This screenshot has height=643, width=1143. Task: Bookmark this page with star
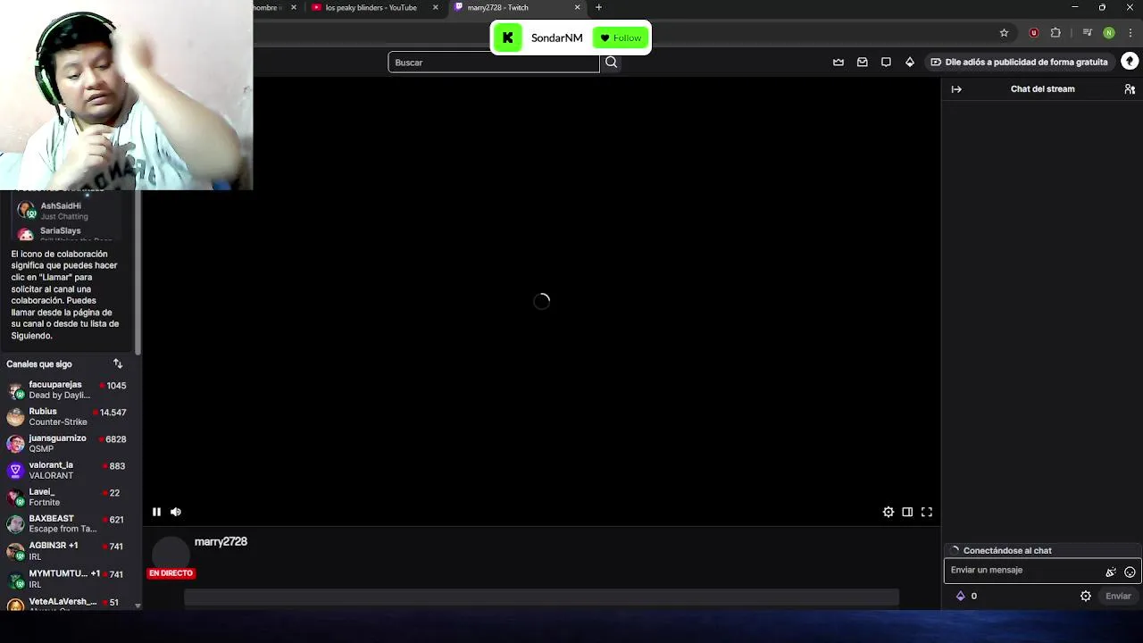[x=1004, y=33]
